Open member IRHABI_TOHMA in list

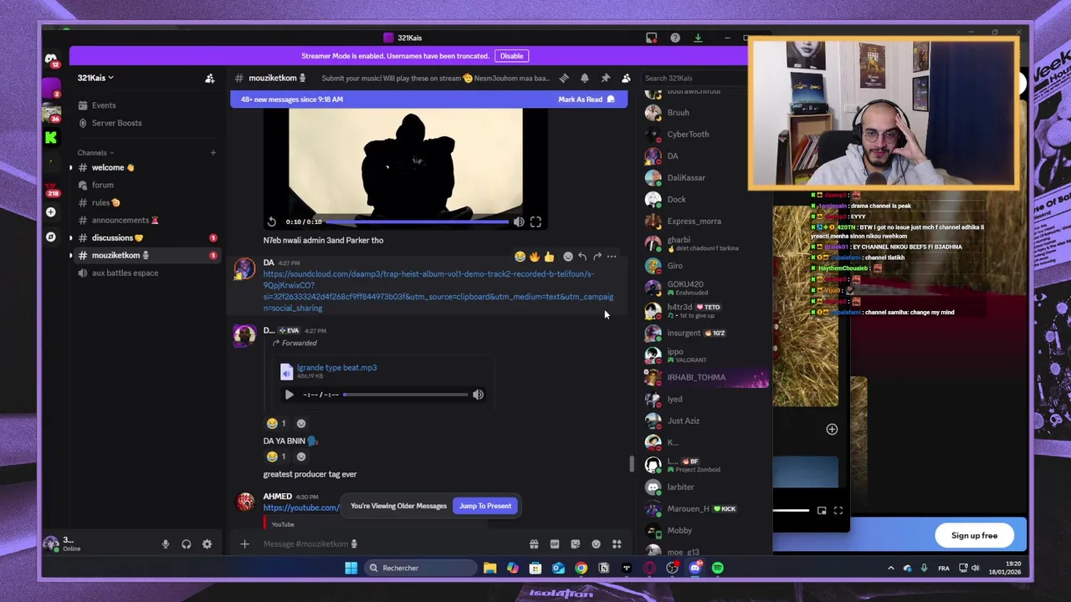tap(705, 378)
